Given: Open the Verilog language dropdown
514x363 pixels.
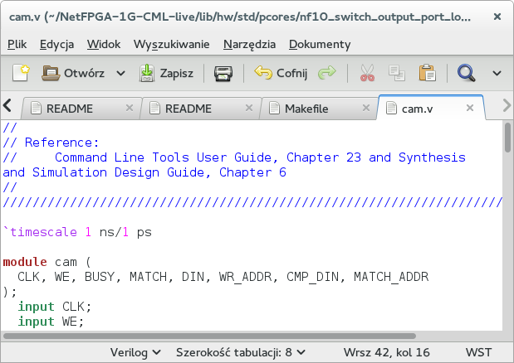Looking at the screenshot, I should (135, 352).
